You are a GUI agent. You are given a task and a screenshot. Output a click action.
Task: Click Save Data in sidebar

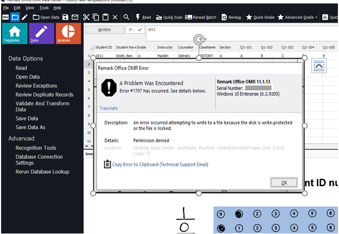[26, 118]
